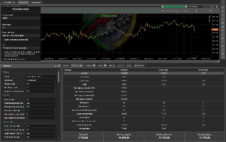Open the Trade Asian Session dropdown
Screen dimensions: 226x142
coord(41,137)
